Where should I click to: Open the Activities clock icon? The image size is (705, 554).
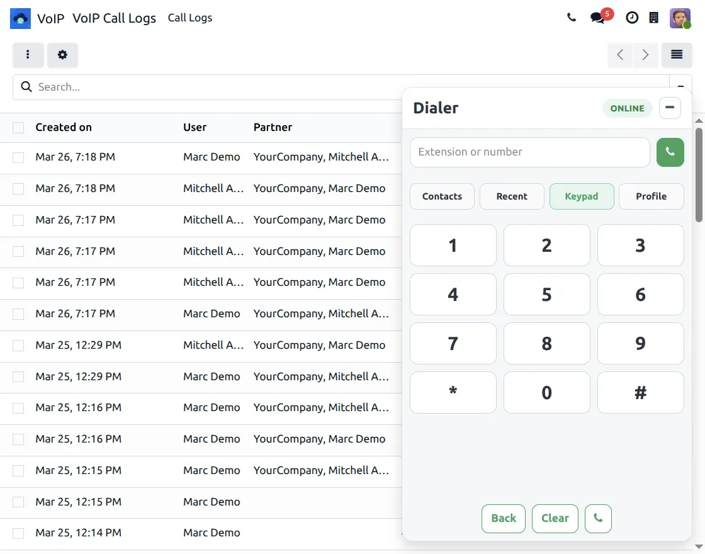pyautogui.click(x=632, y=18)
